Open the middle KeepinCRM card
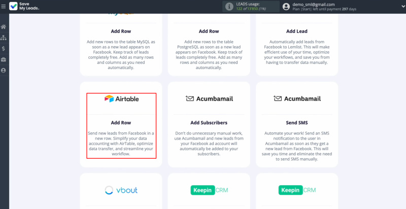This screenshot has width=406, height=209. coord(209,191)
